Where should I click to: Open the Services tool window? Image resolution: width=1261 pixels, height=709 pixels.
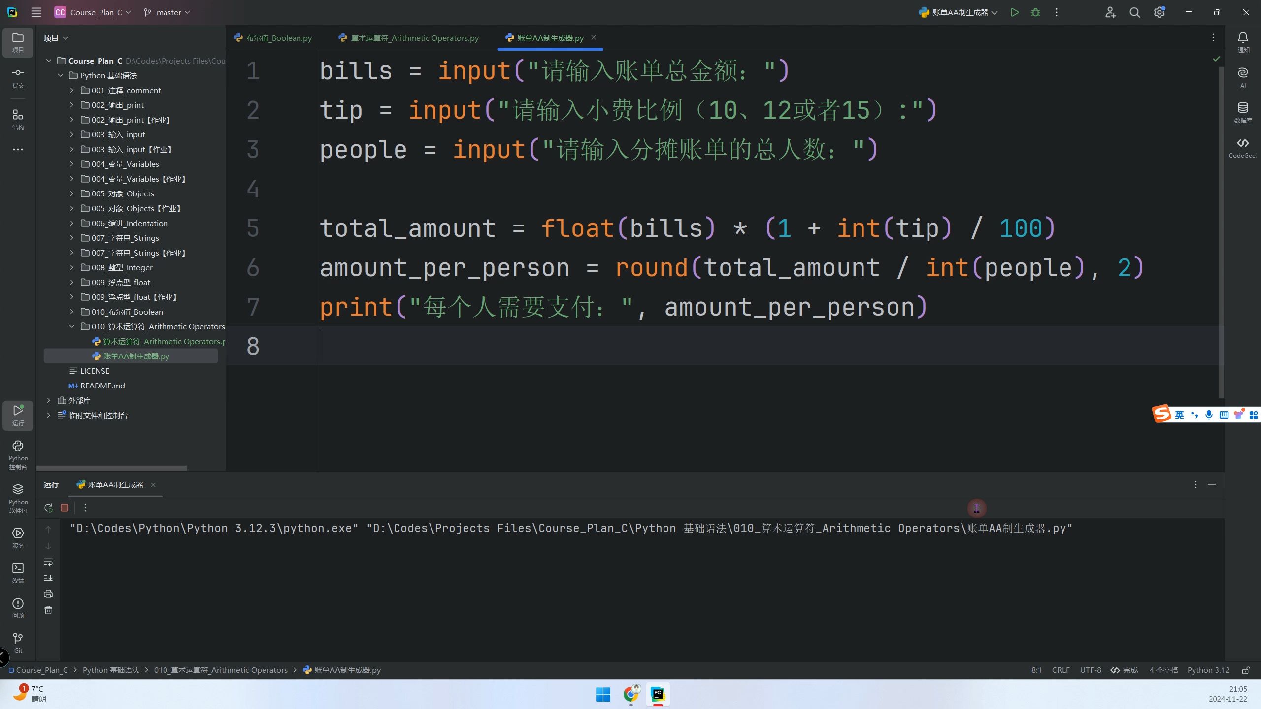pyautogui.click(x=18, y=538)
